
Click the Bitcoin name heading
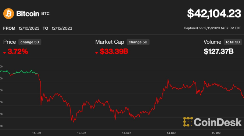click(x=28, y=13)
